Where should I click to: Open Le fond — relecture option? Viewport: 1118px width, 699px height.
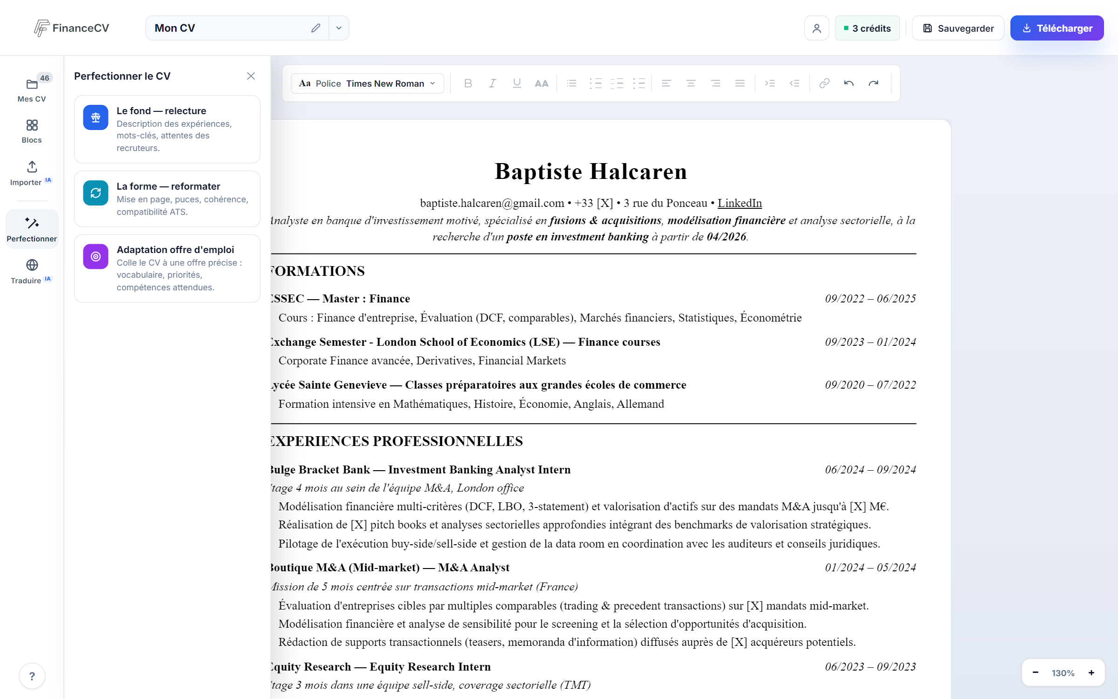(x=167, y=129)
